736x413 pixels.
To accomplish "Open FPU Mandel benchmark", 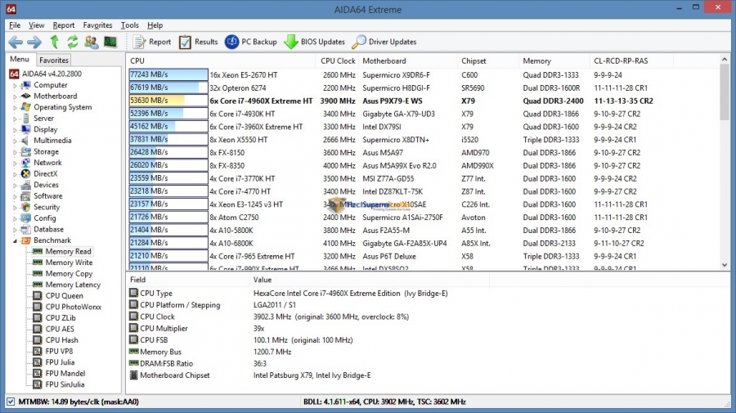I will 65,373.
